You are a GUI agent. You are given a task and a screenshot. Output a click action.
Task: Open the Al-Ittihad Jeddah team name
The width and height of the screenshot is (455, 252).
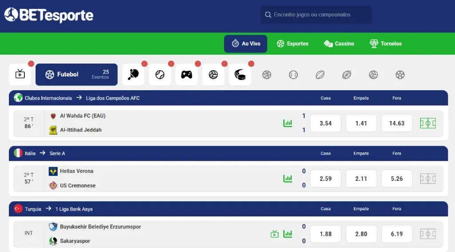click(x=81, y=130)
